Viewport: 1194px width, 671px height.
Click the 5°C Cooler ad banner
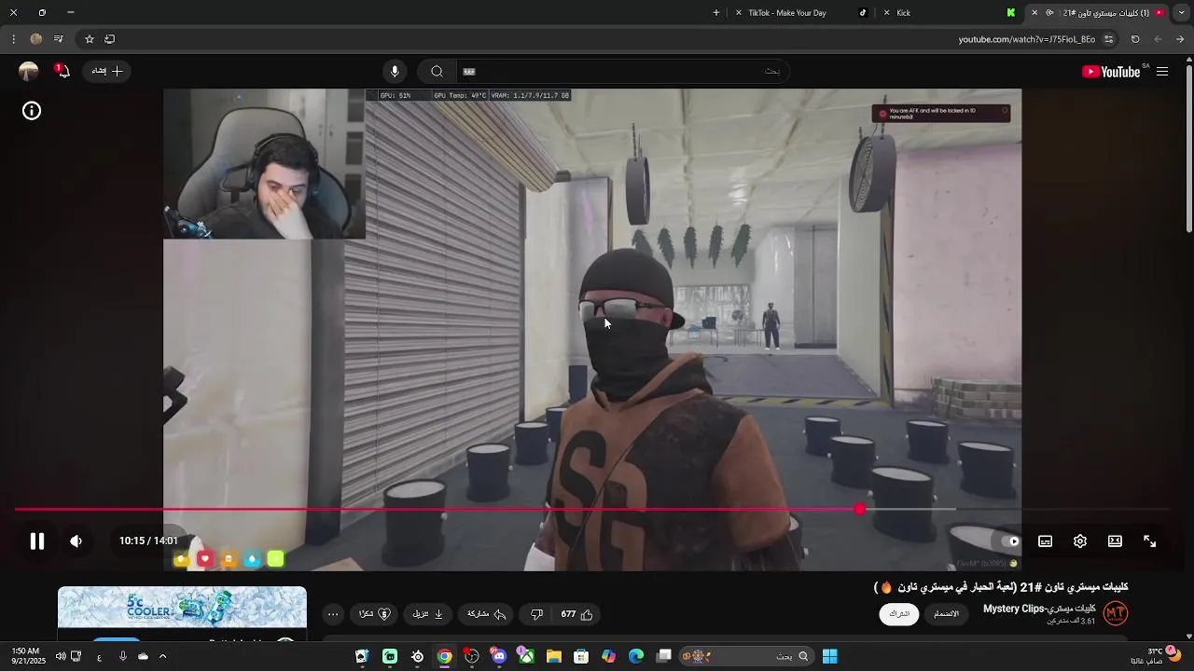click(182, 608)
